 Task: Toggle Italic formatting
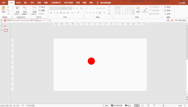click(54, 13)
